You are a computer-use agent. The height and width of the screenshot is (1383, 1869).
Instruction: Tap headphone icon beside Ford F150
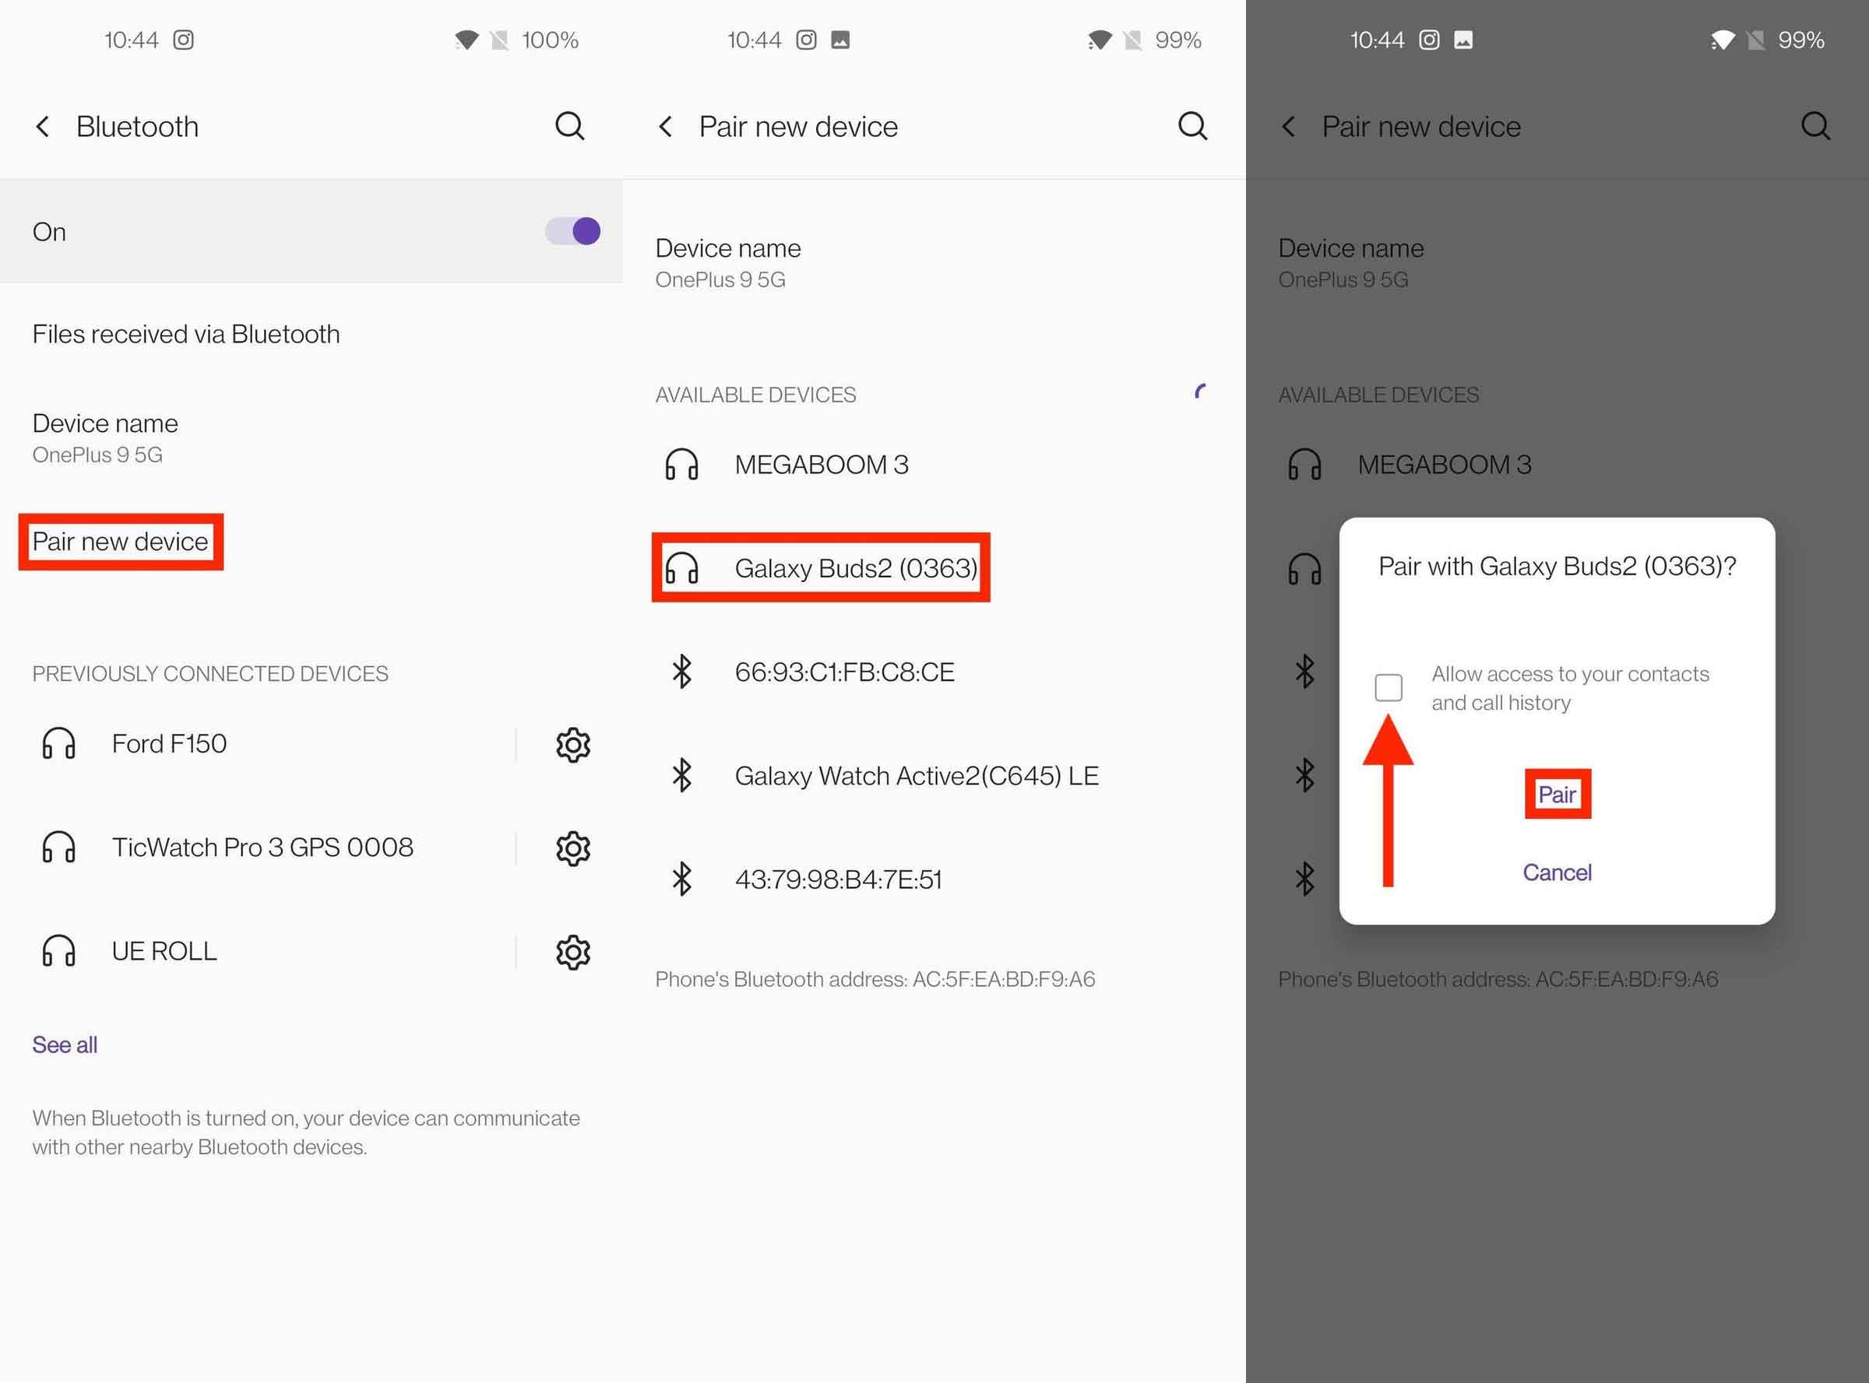click(58, 743)
